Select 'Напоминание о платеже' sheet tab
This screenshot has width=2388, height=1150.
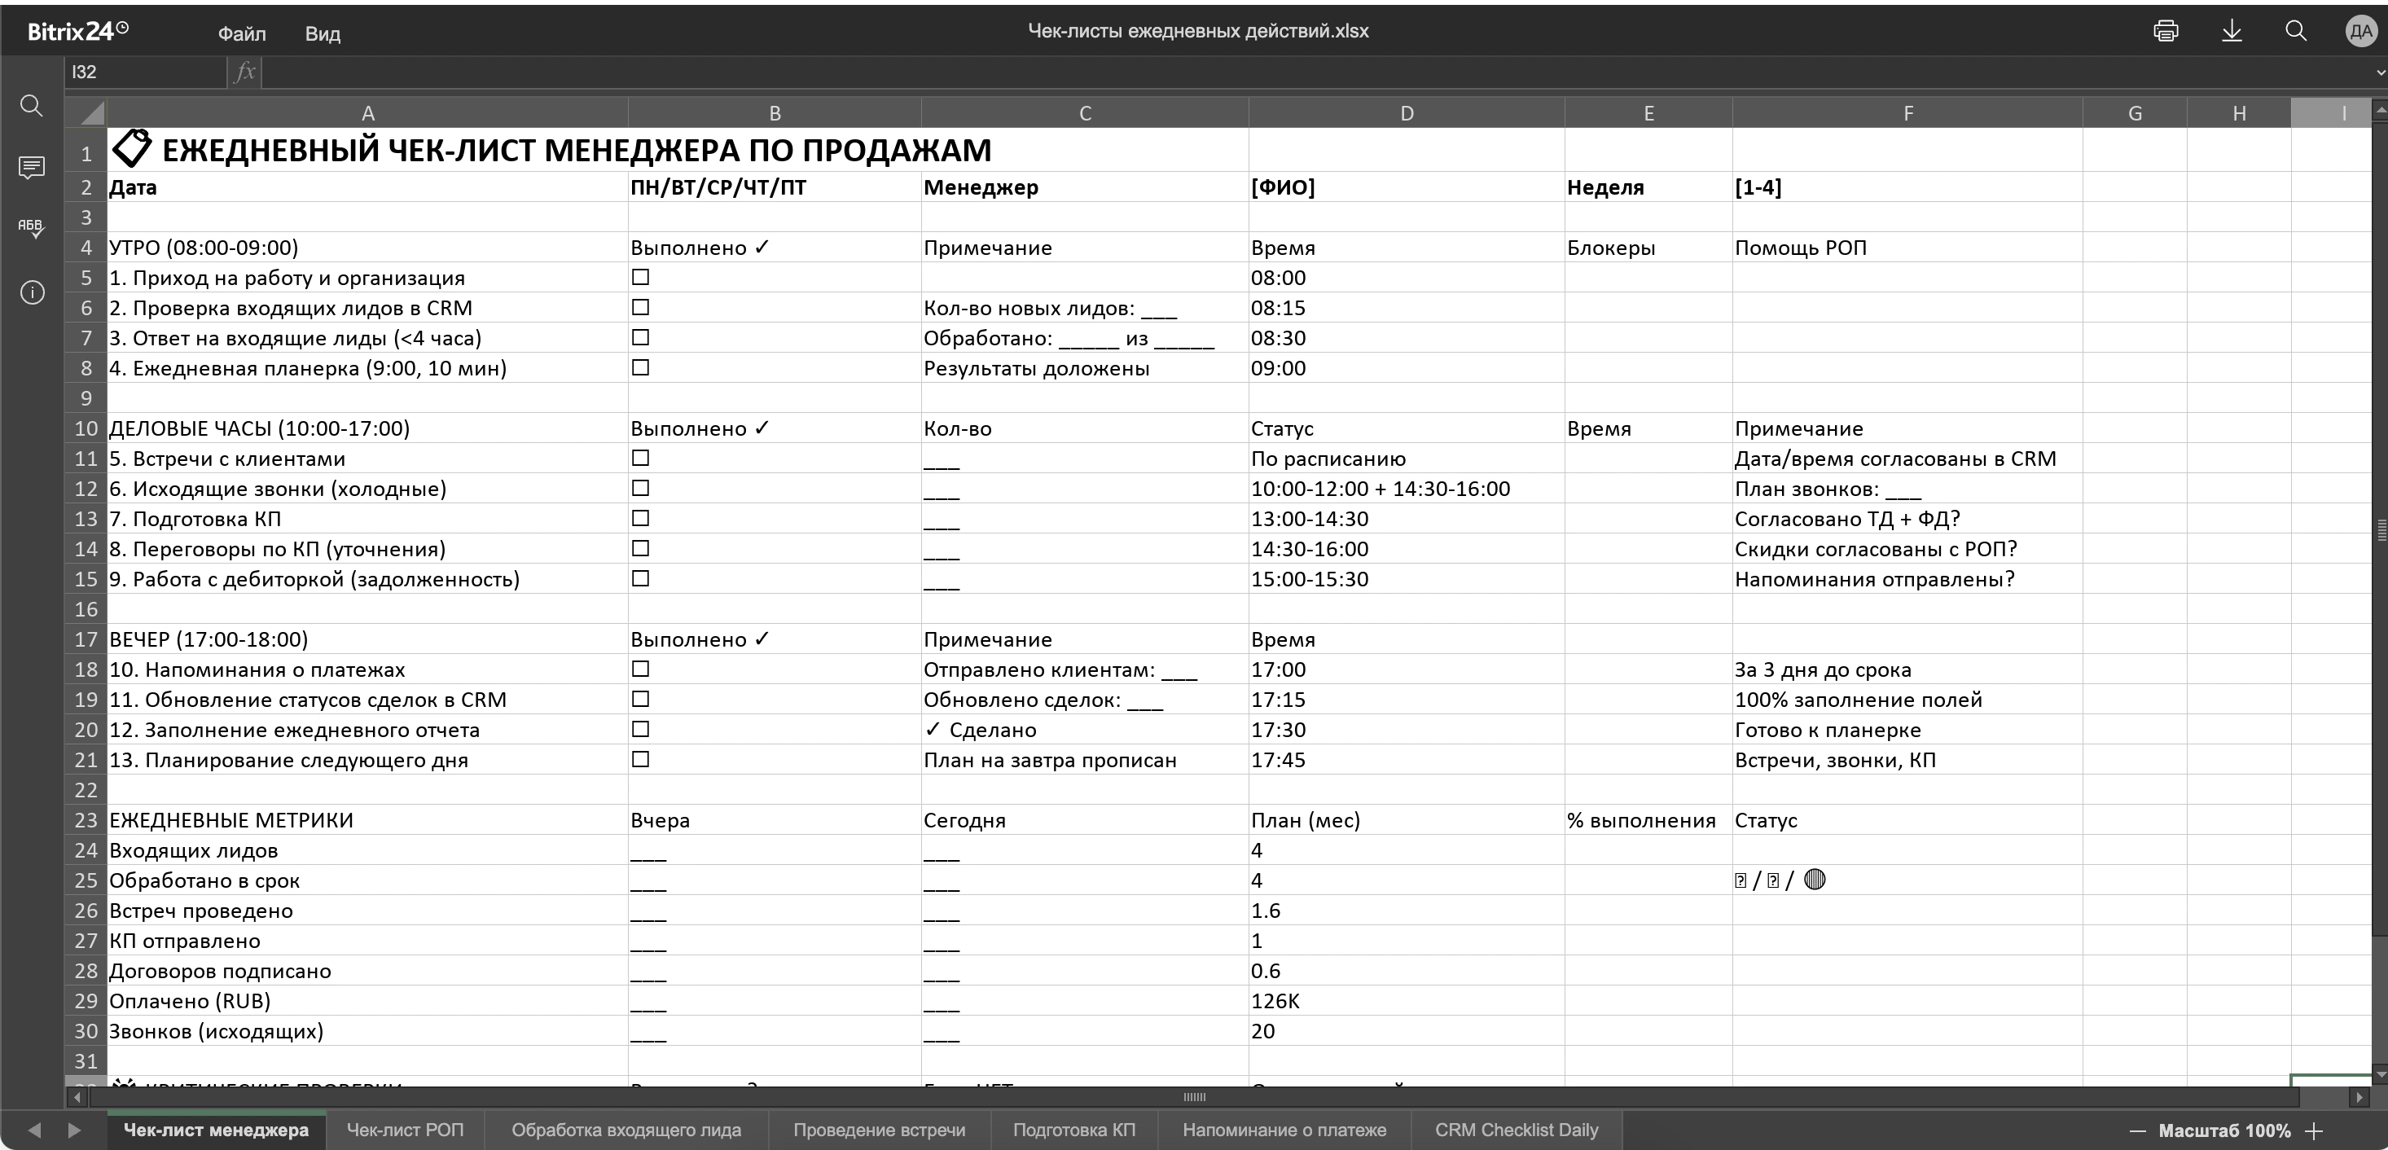click(1284, 1130)
